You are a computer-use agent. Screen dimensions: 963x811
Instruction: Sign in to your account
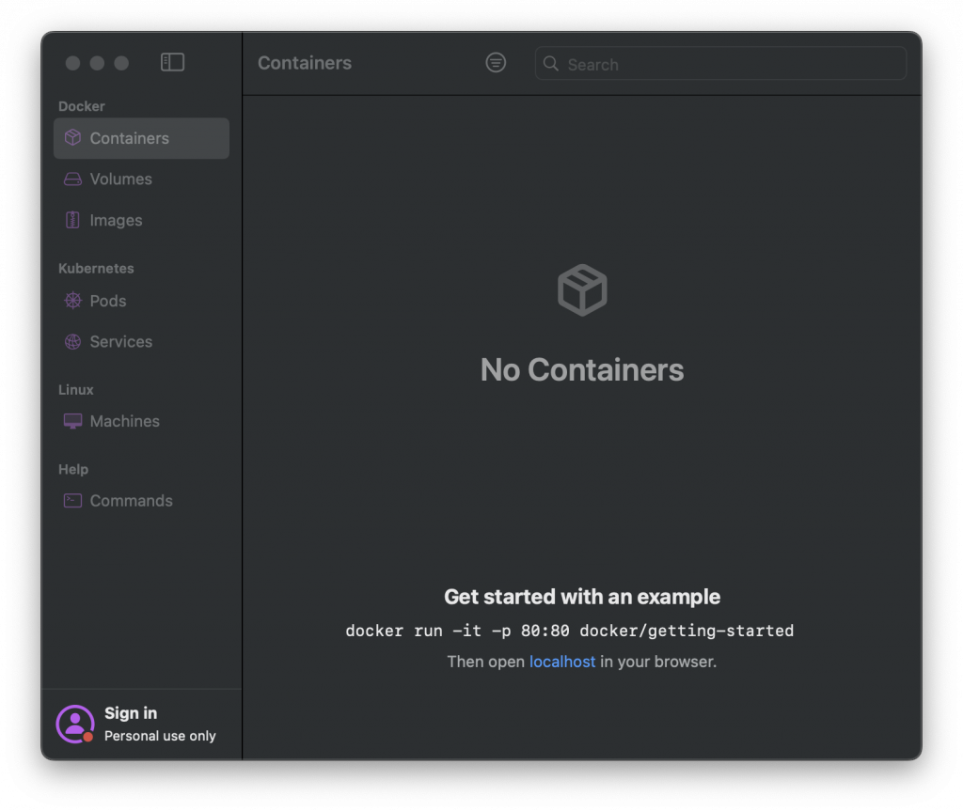(131, 713)
